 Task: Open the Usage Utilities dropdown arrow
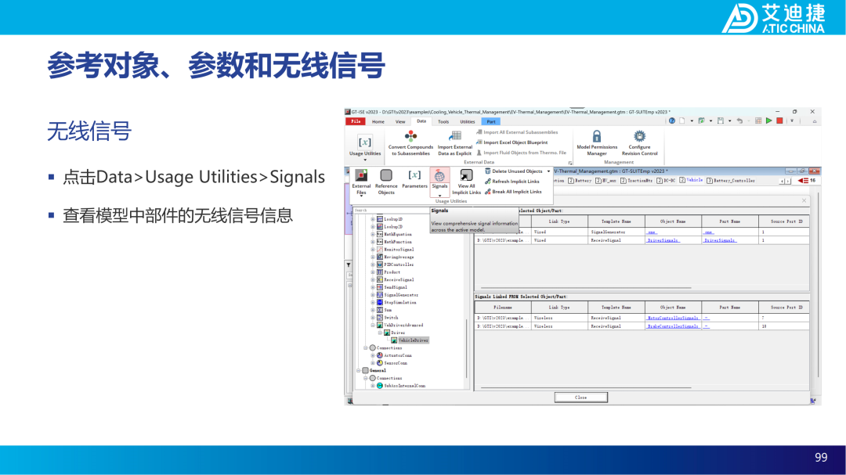point(365,160)
